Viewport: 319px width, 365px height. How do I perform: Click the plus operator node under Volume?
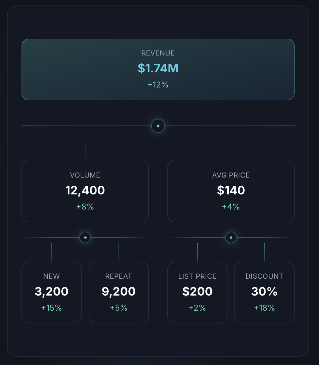click(x=85, y=237)
